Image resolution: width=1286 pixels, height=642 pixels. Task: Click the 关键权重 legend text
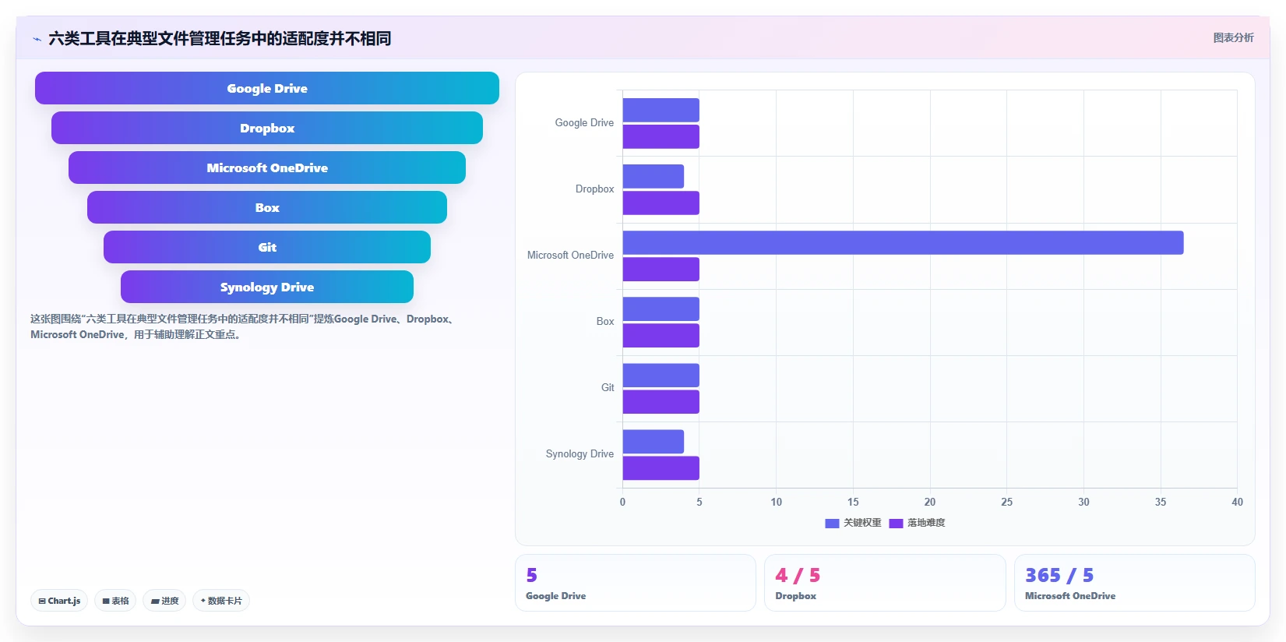[x=862, y=523]
